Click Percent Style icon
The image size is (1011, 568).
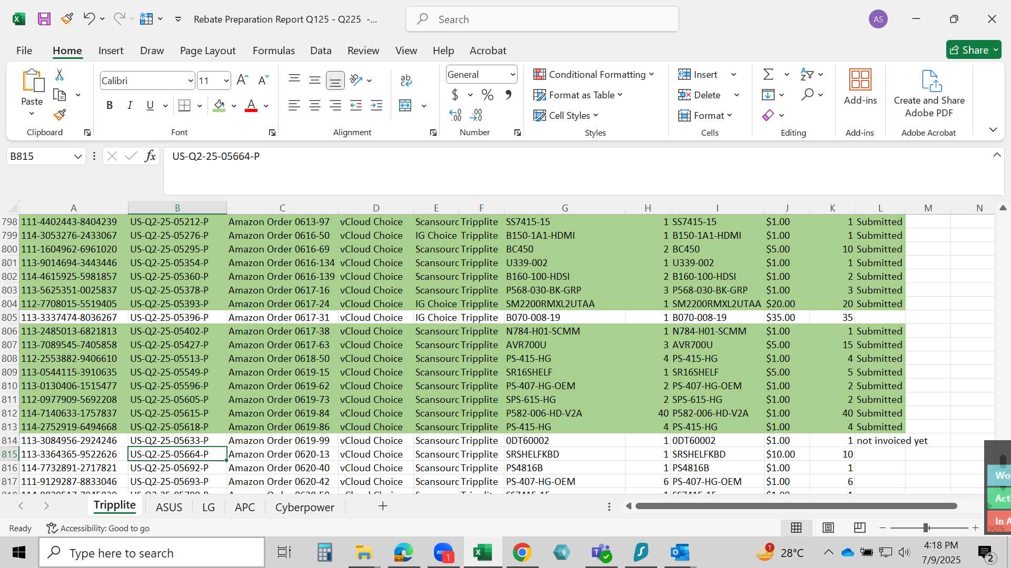click(x=488, y=95)
